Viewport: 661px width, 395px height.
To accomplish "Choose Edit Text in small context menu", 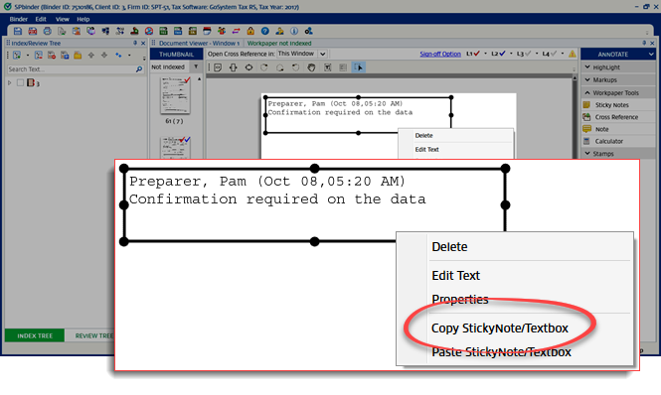I will [x=426, y=150].
